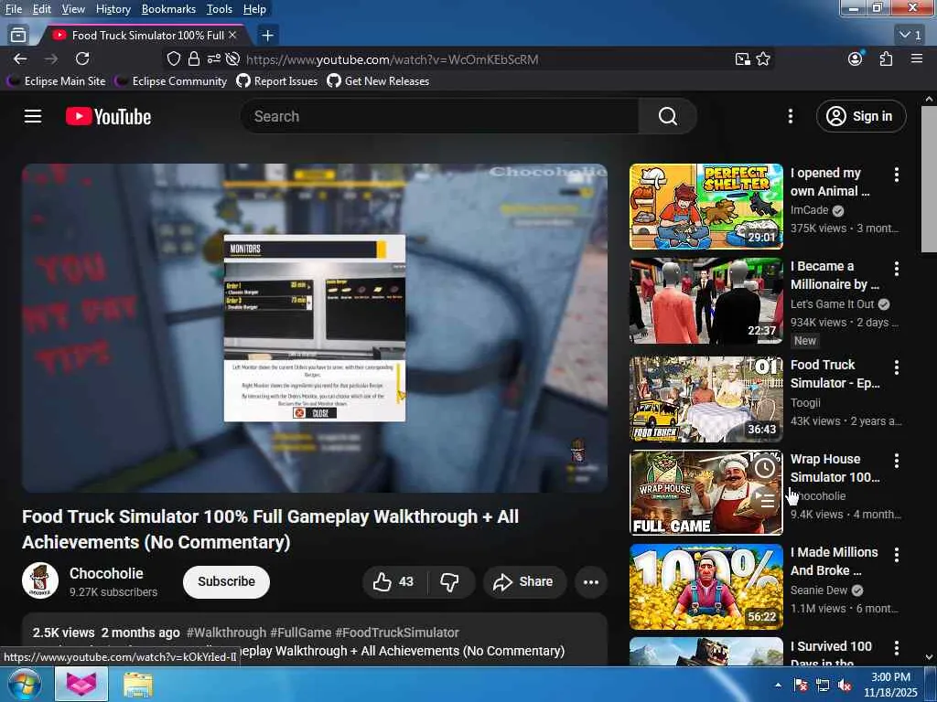Open I Made Millions And Broke thumbnail

705,587
